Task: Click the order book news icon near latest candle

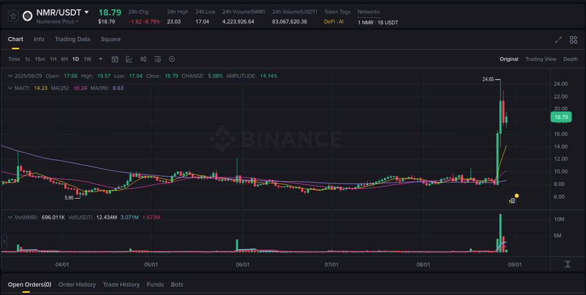Action: coord(512,200)
